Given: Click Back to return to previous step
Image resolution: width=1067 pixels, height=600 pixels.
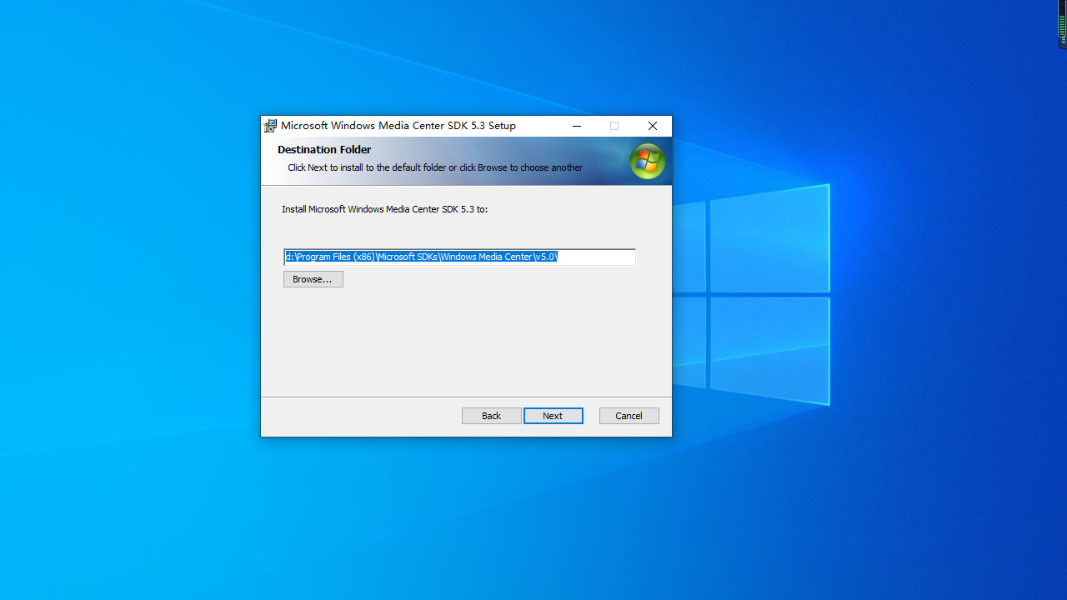Looking at the screenshot, I should tap(491, 415).
